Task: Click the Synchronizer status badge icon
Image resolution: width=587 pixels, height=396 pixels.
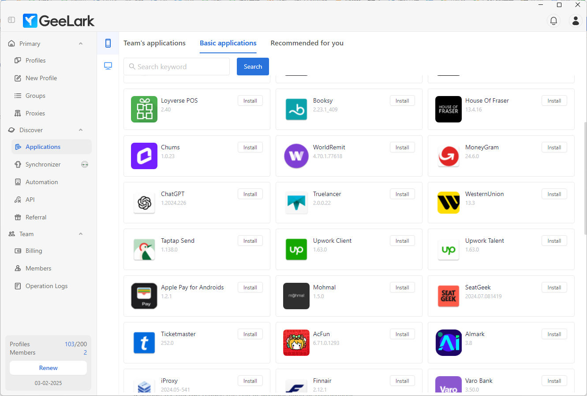Action: 85,164
